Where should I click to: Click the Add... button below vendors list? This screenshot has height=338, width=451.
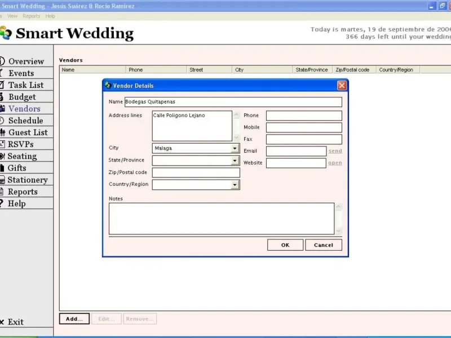click(x=74, y=319)
